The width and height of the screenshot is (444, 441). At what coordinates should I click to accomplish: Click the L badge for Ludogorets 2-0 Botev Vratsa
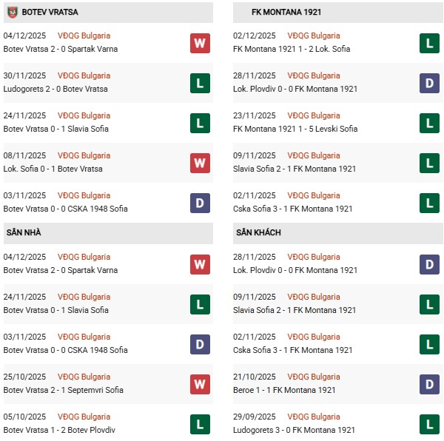coord(200,83)
